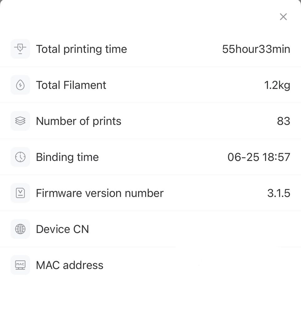This screenshot has height=327, width=301.
Task: Click the Number of prints layers icon
Action: [x=20, y=121]
